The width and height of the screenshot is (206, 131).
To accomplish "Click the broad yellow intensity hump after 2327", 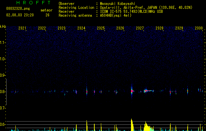I will point(148,126).
